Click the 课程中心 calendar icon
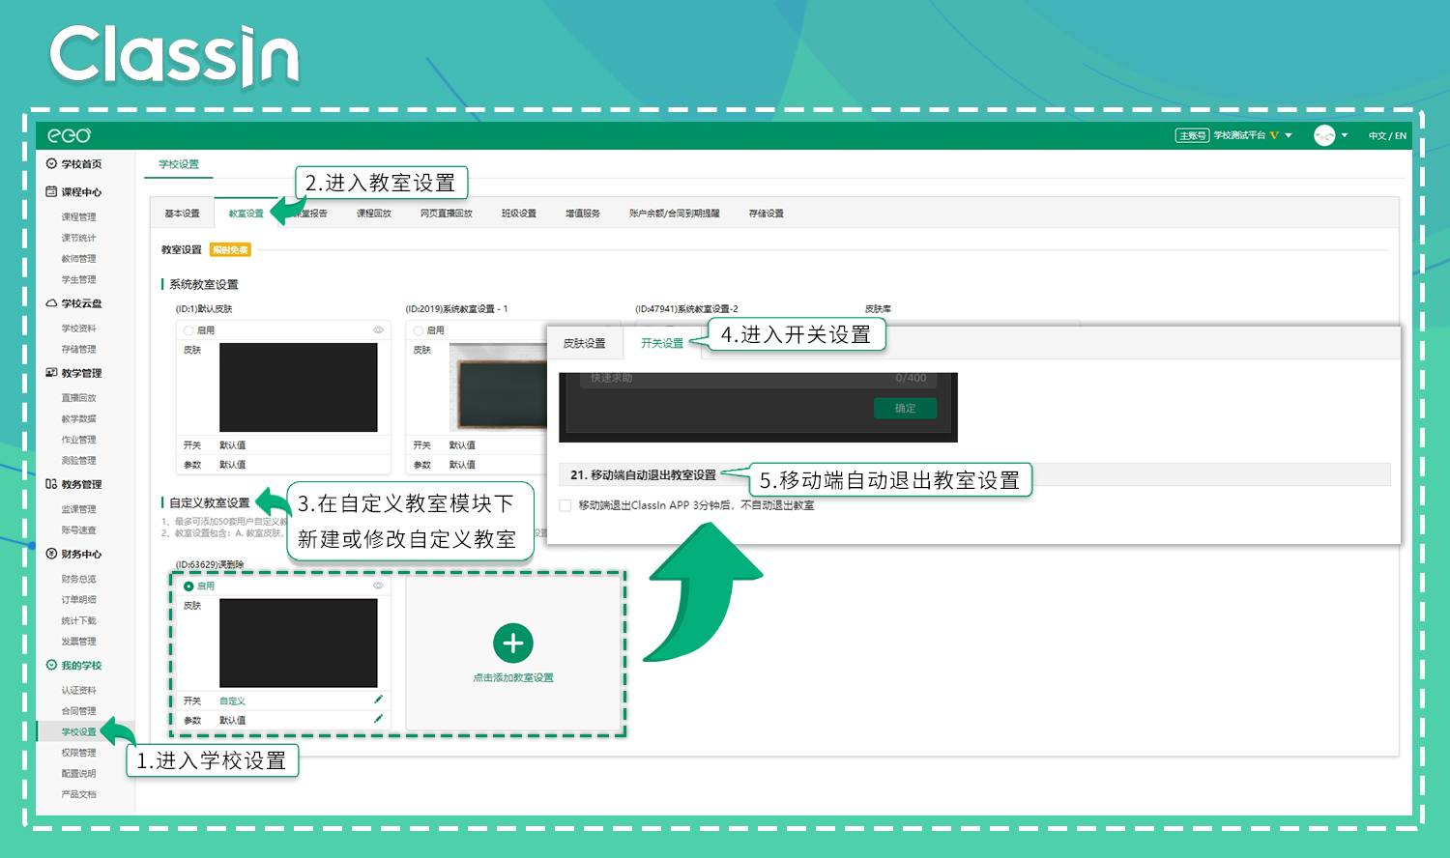Screen dimensions: 1450x858 click(x=51, y=191)
